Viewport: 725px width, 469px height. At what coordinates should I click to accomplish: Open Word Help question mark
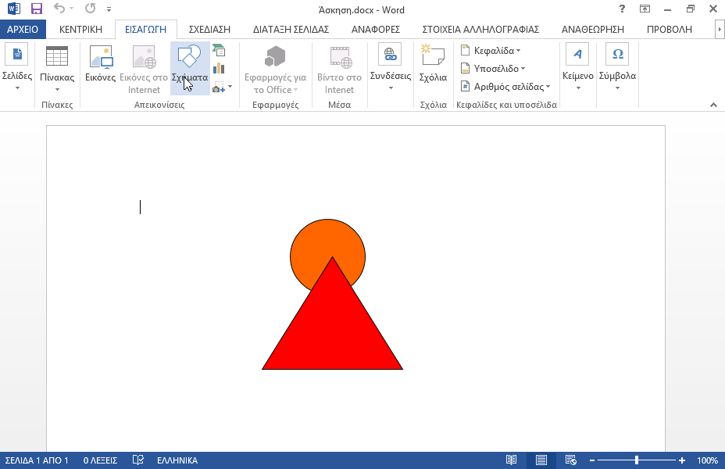point(623,9)
